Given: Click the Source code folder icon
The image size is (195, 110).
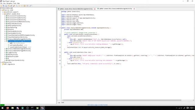Looking at the screenshot, I should pos(3,10).
